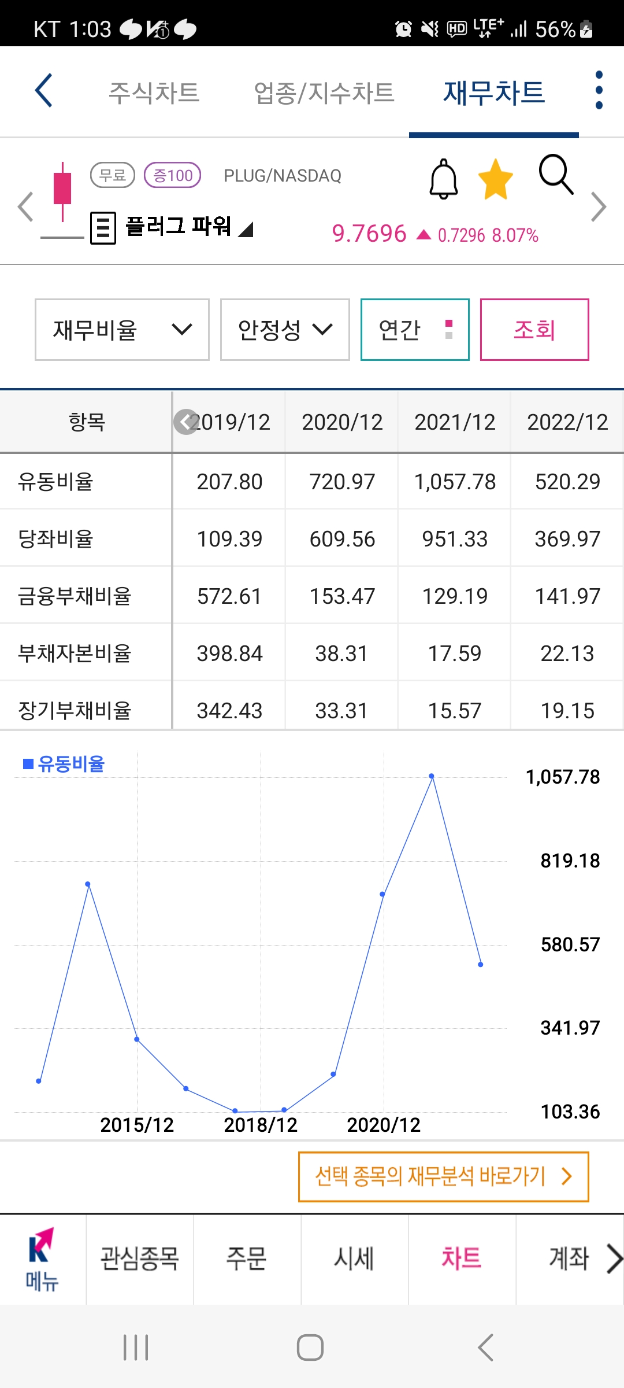Viewport: 624px width, 1388px height.
Task: Tap the 증100 badge
Action: coord(172,175)
